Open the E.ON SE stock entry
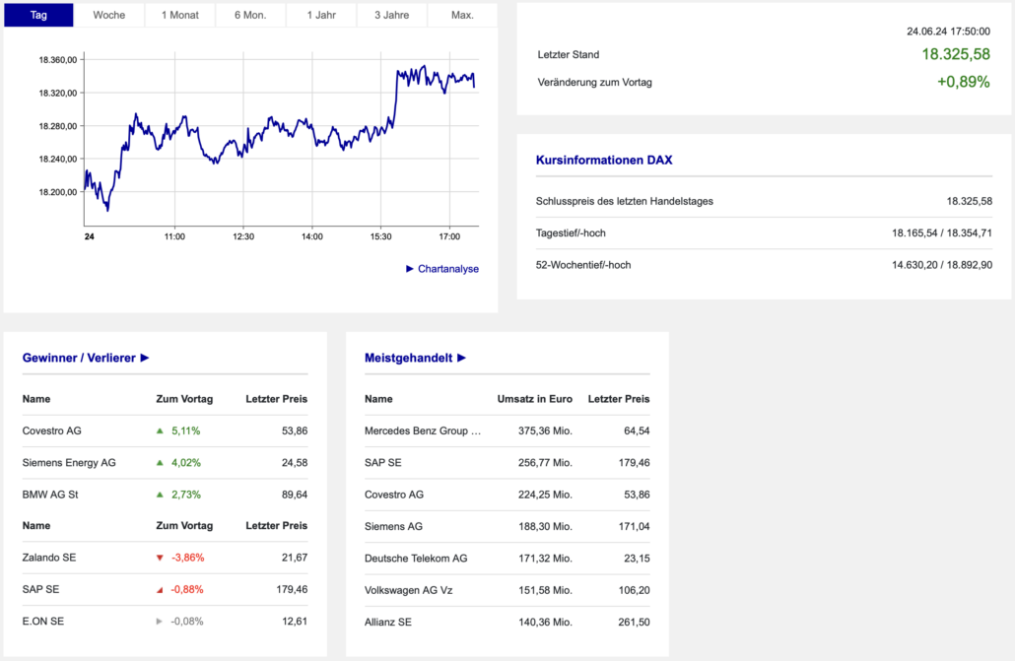Viewport: 1015px width, 661px height. pyautogui.click(x=43, y=622)
